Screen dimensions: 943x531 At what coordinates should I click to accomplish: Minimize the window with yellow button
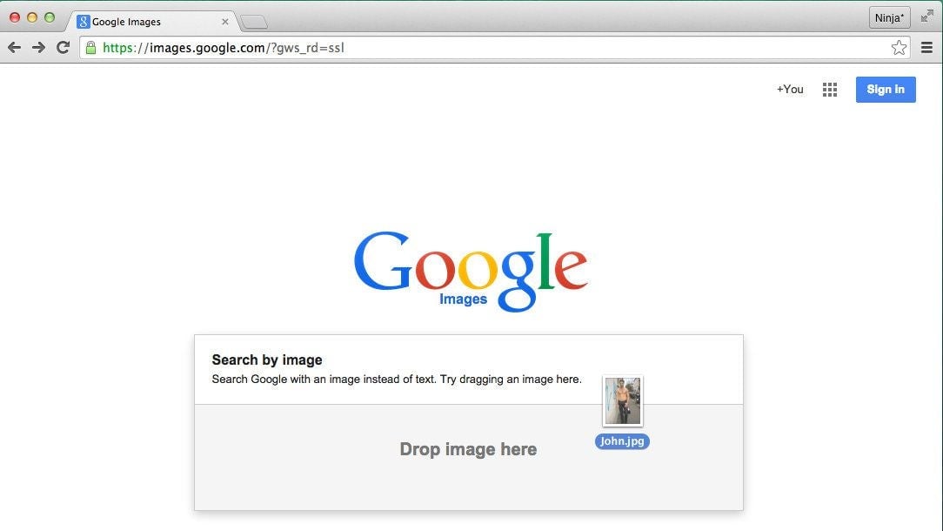point(32,17)
